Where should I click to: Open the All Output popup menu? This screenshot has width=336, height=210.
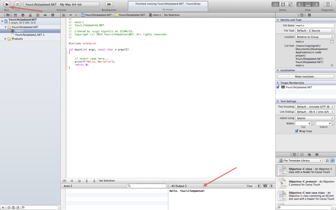coord(179,186)
